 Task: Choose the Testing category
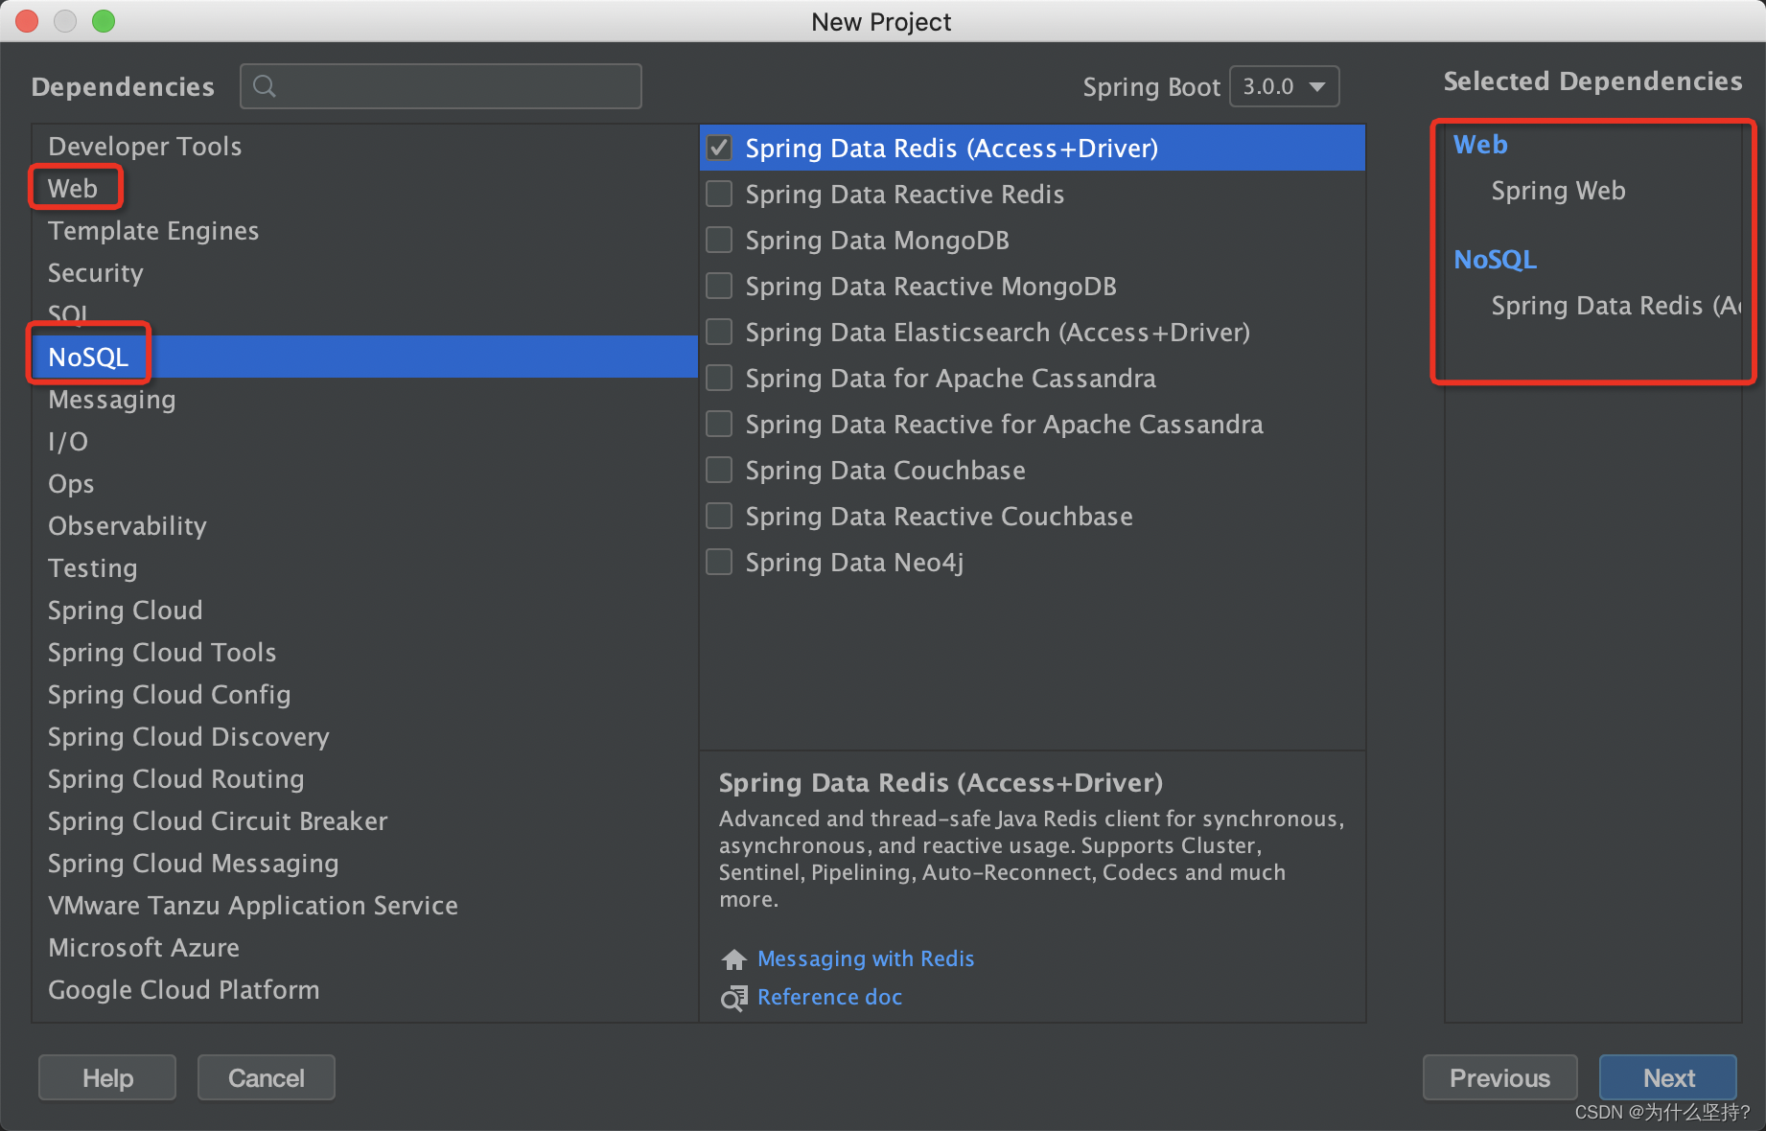364,568
